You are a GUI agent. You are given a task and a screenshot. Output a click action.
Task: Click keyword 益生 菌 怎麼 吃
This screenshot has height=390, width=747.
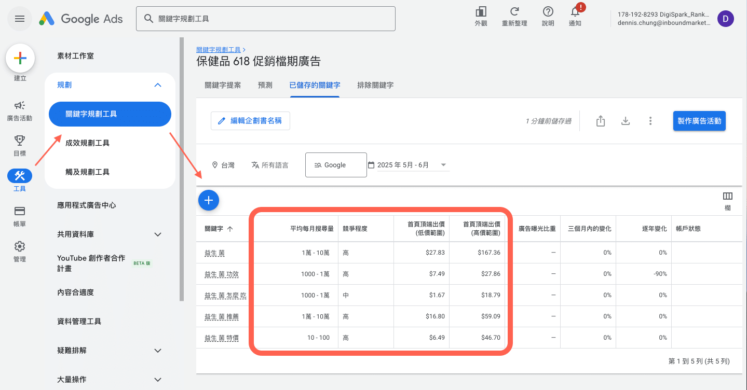[x=225, y=295]
